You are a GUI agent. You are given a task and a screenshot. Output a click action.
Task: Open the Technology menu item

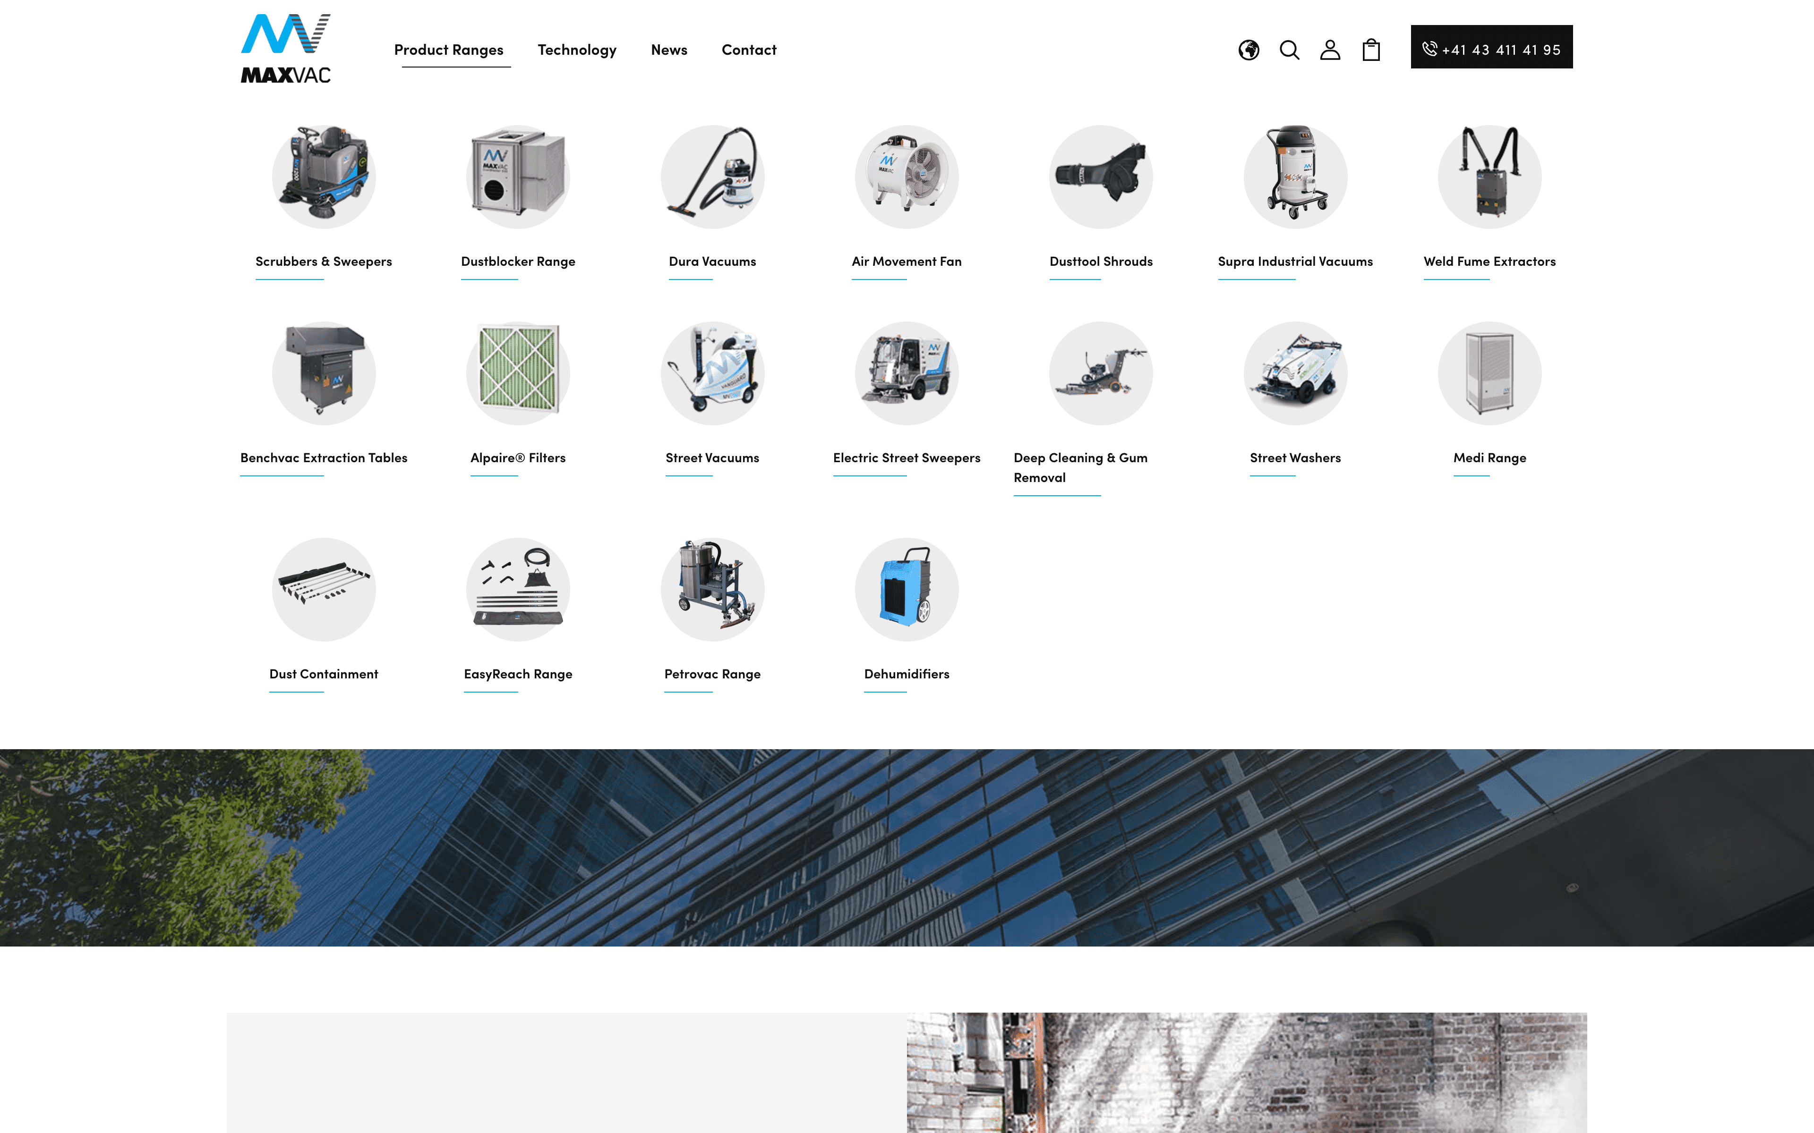click(576, 50)
